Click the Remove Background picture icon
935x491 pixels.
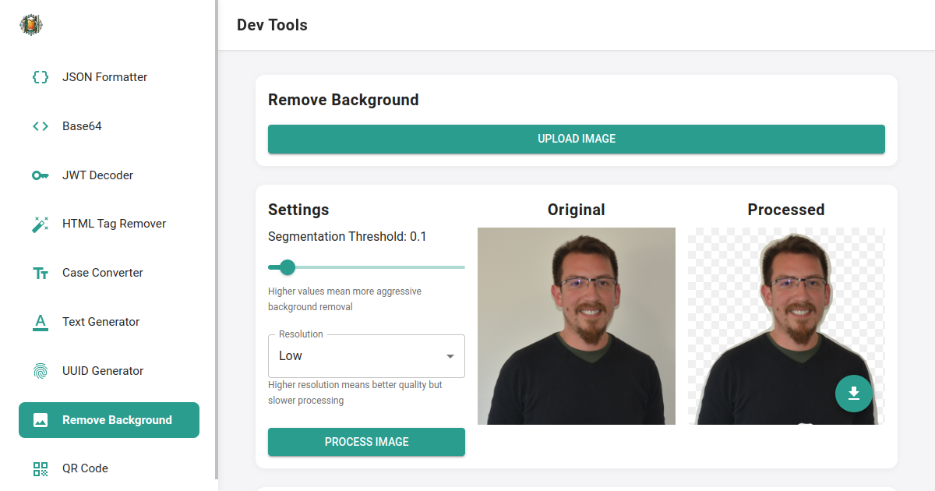[x=42, y=419]
